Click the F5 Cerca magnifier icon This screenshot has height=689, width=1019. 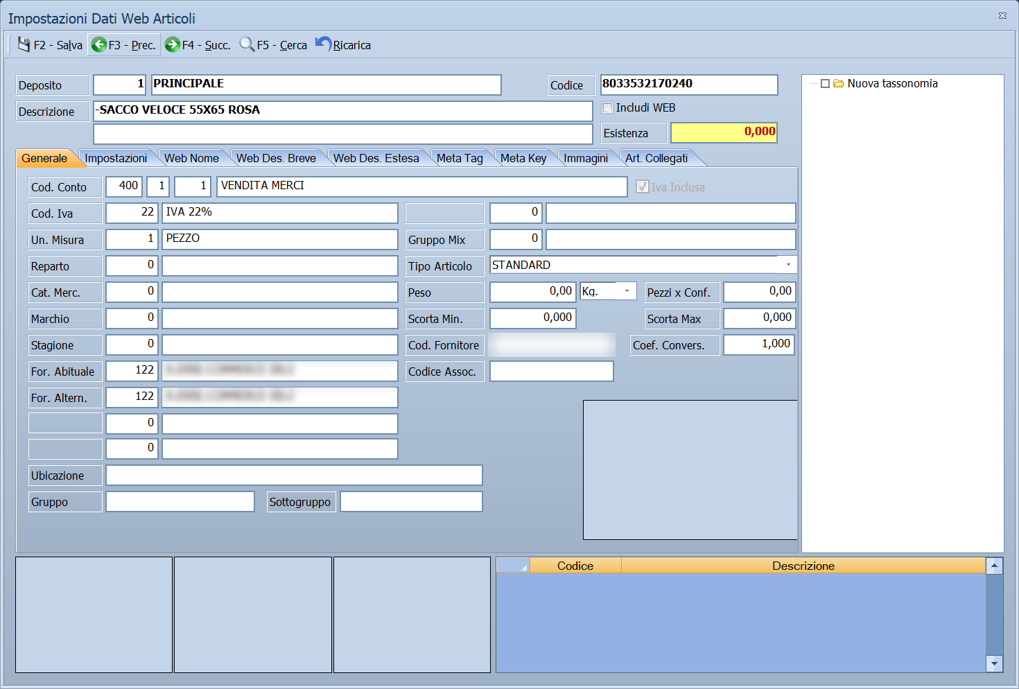(247, 44)
